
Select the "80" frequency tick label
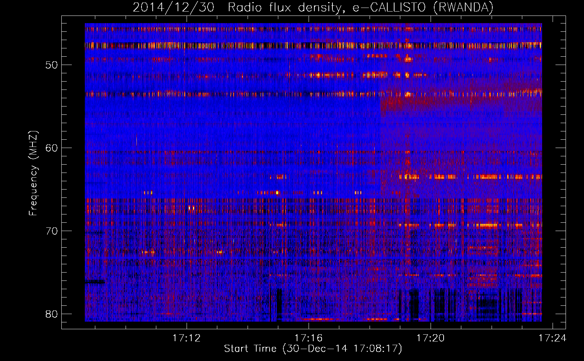click(x=52, y=314)
